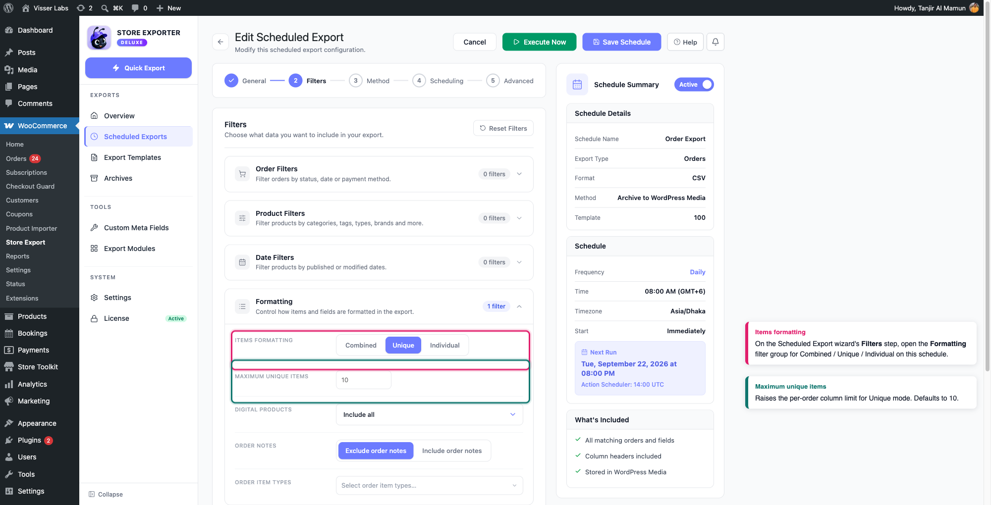Screen dimensions: 991x505
Task: Click the Marketing megaphone icon
Action: click(x=9, y=401)
